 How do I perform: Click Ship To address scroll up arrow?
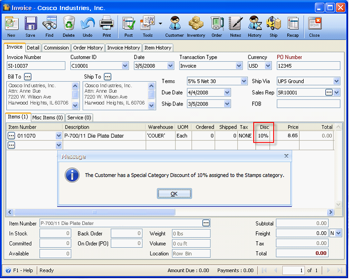point(151,86)
